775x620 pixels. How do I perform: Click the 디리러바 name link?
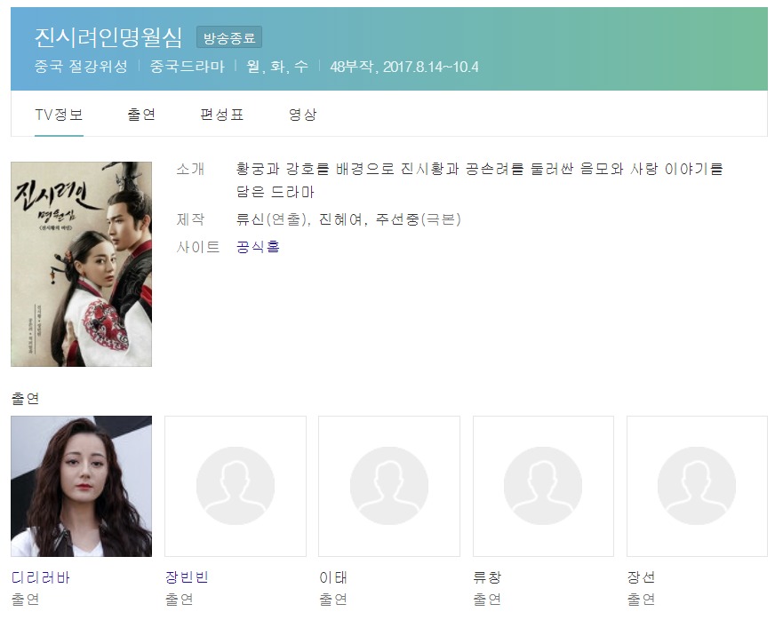point(41,577)
